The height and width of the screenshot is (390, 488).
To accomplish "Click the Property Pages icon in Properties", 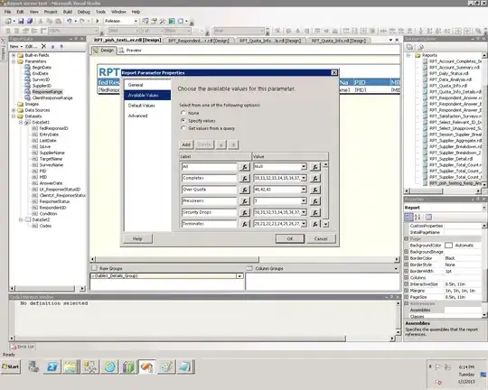I will [428, 217].
